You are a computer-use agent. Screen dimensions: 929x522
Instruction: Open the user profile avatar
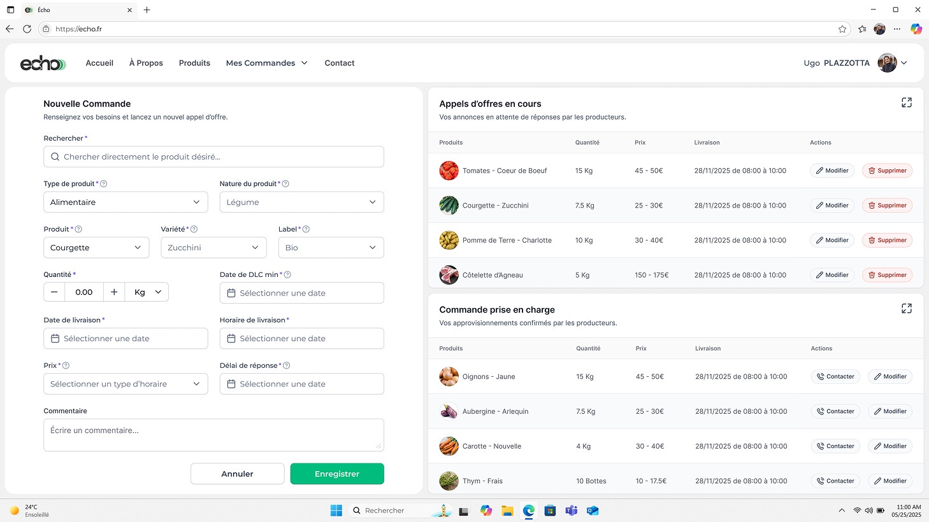[887, 63]
